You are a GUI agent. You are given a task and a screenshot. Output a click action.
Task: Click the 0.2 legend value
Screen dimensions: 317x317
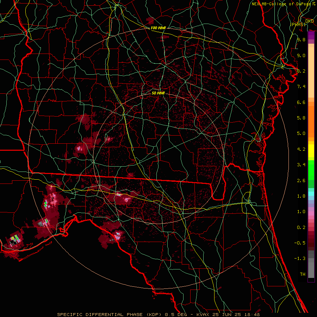[301, 228]
